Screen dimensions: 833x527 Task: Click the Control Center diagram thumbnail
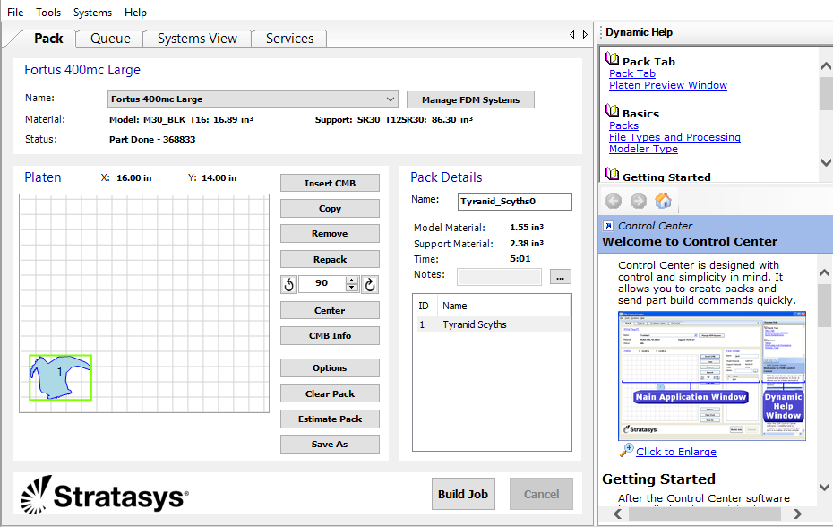[x=712, y=376]
